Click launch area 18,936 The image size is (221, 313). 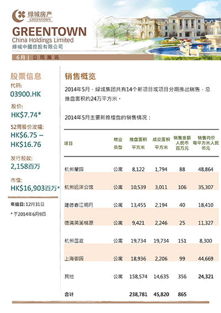click(x=138, y=258)
